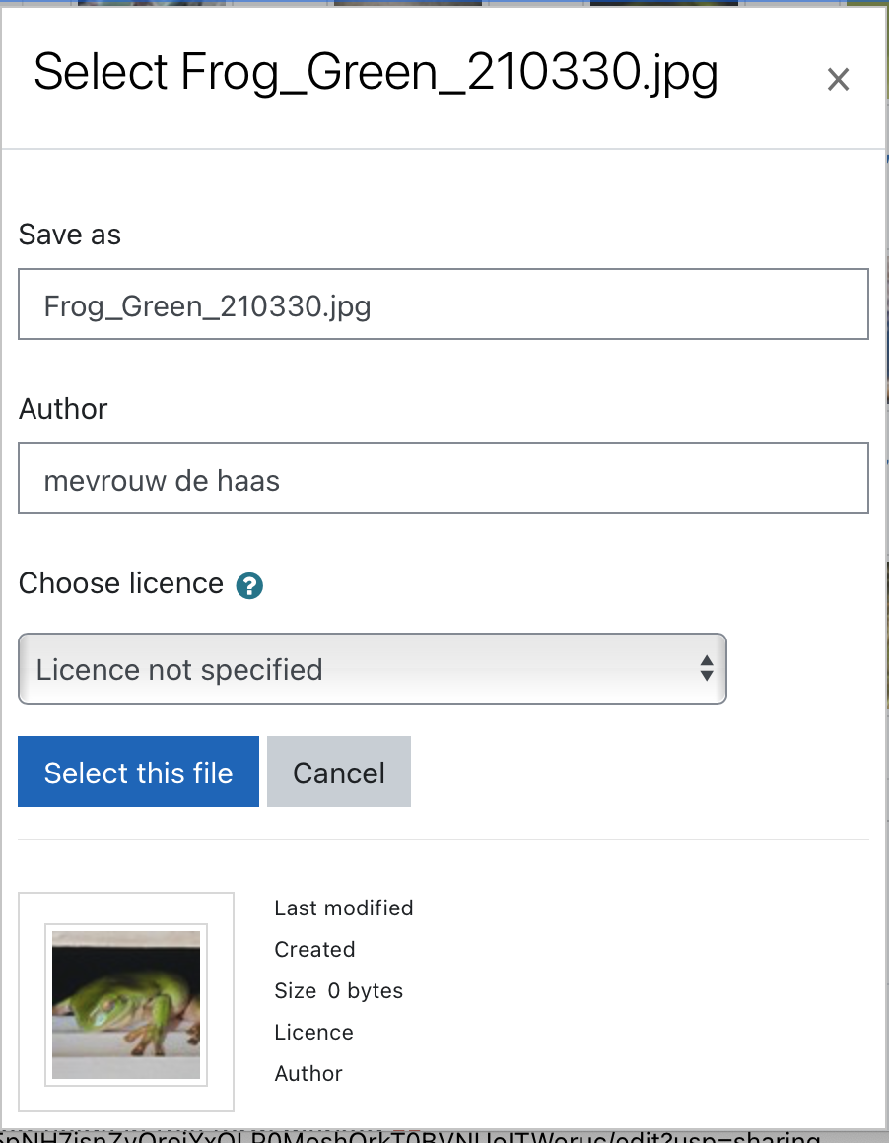Click the Size info label
Image resolution: width=889 pixels, height=1143 pixels.
[296, 990]
